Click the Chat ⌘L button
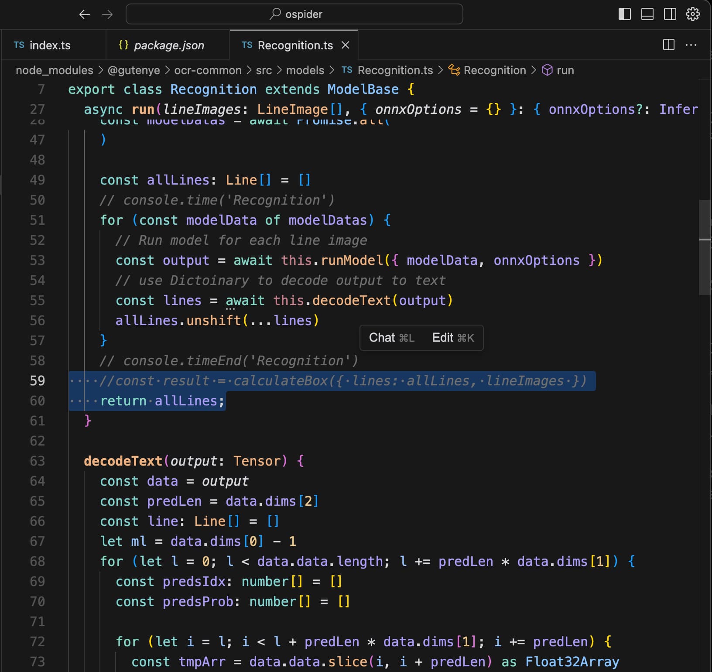This screenshot has width=712, height=672. pyautogui.click(x=391, y=338)
